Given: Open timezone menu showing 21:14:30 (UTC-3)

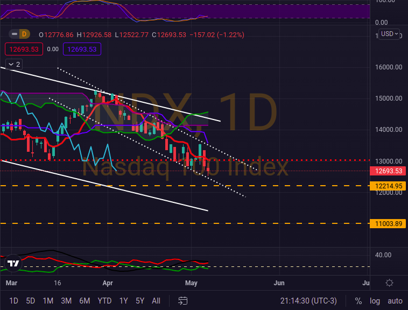Looking at the screenshot, I should 308,301.
